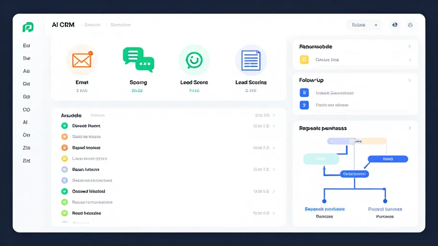
Task: Click green status icon beside Dlocoe Hoom
Action: point(64,126)
